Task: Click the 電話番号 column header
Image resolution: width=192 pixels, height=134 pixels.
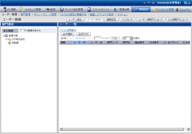Action: pyautogui.click(x=141, y=42)
